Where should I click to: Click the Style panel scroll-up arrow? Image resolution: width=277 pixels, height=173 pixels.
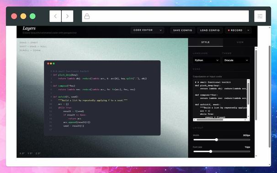pyautogui.click(x=256, y=48)
